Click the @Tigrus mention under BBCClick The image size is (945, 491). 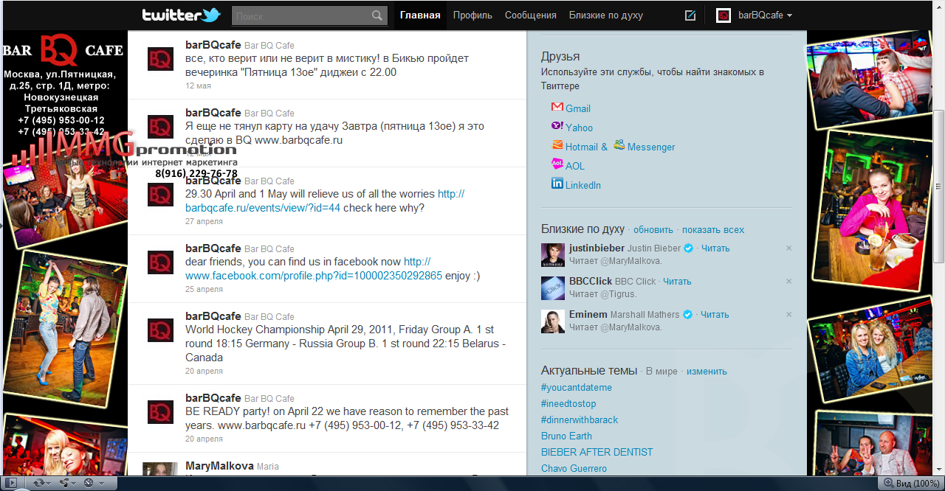(x=618, y=294)
